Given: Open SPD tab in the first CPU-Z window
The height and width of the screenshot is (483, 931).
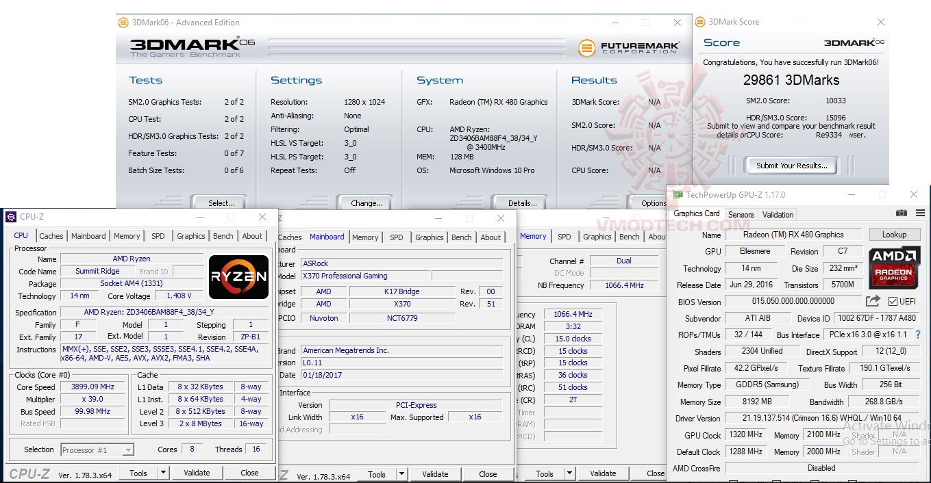Looking at the screenshot, I should [x=158, y=236].
